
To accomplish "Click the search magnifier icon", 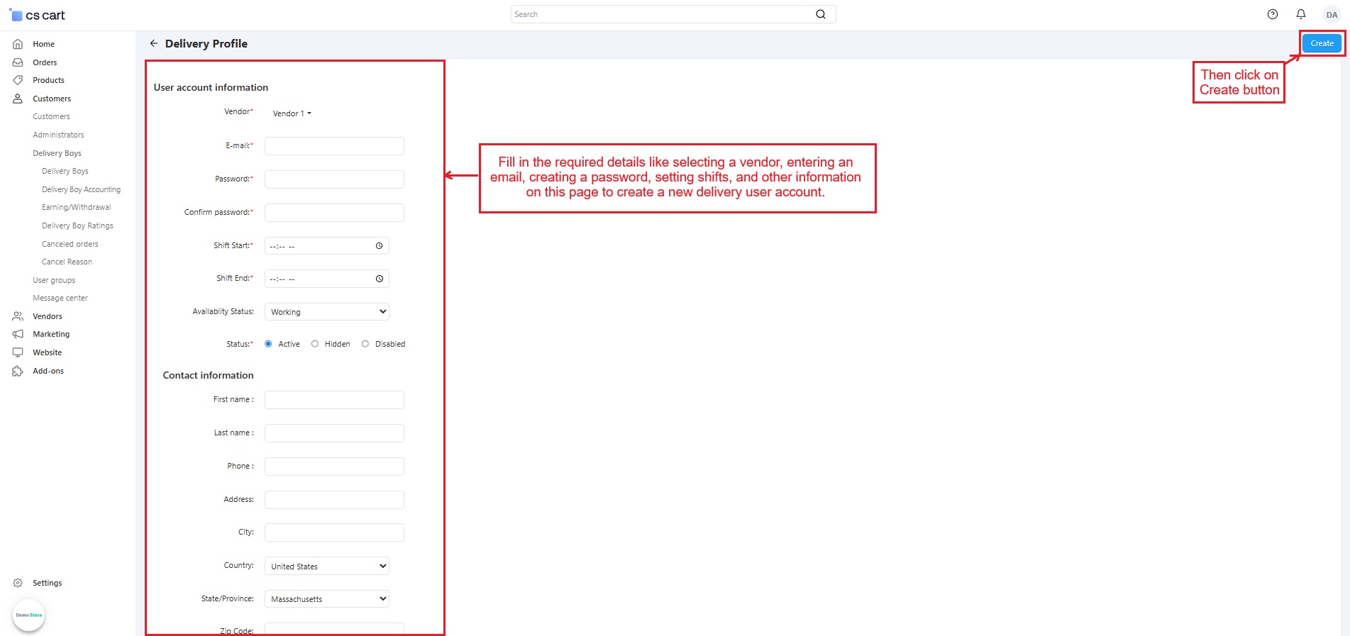I will 821,14.
